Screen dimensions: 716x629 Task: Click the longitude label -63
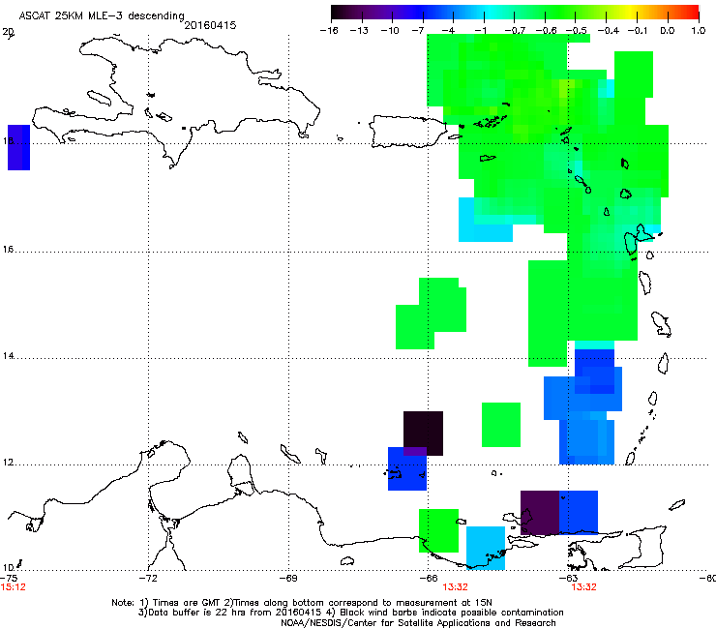coord(569,579)
